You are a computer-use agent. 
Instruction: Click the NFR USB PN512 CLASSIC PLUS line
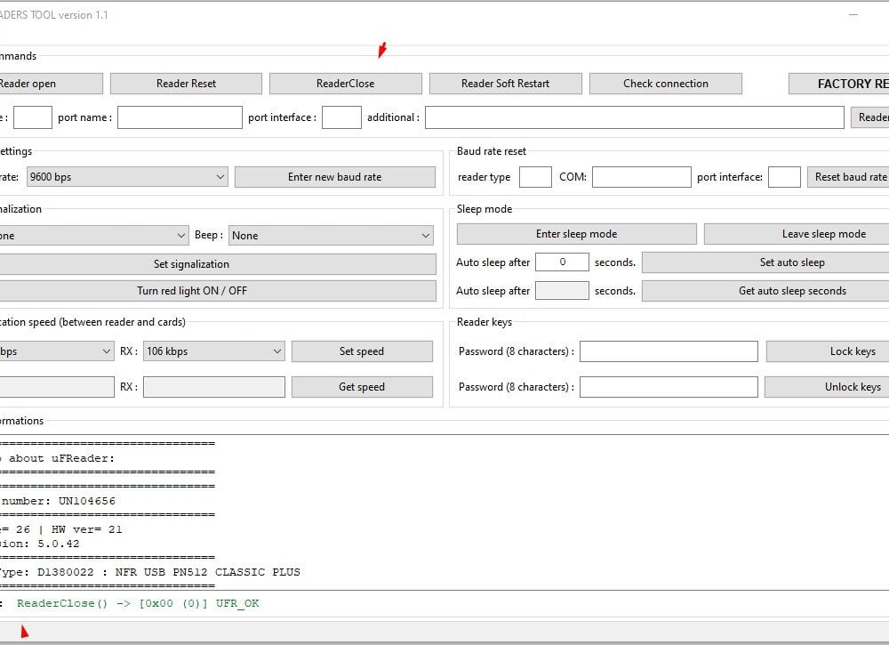[x=207, y=572]
